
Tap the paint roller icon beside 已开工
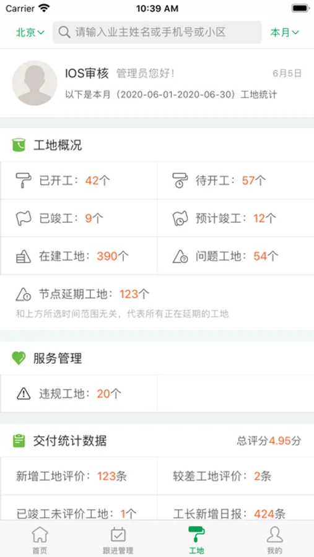click(x=24, y=181)
